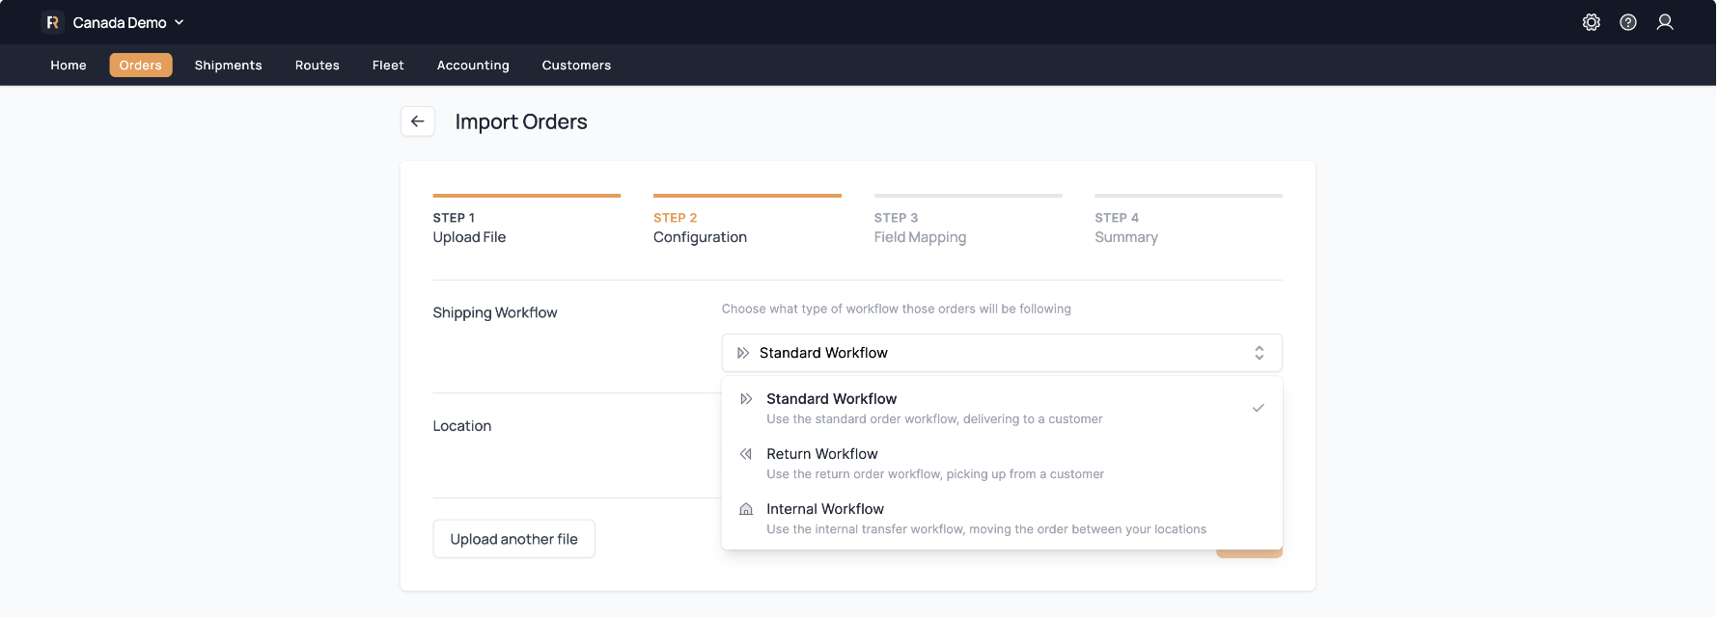The height and width of the screenshot is (617, 1718).
Task: Click the up-down chevron in workflow selector
Action: 1259,353
